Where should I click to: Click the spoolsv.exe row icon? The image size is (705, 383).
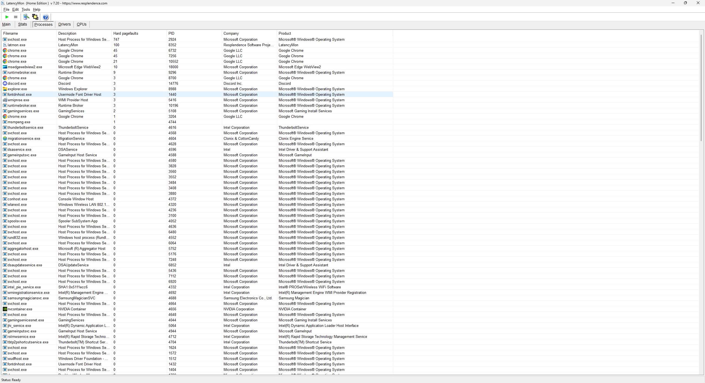(5, 221)
